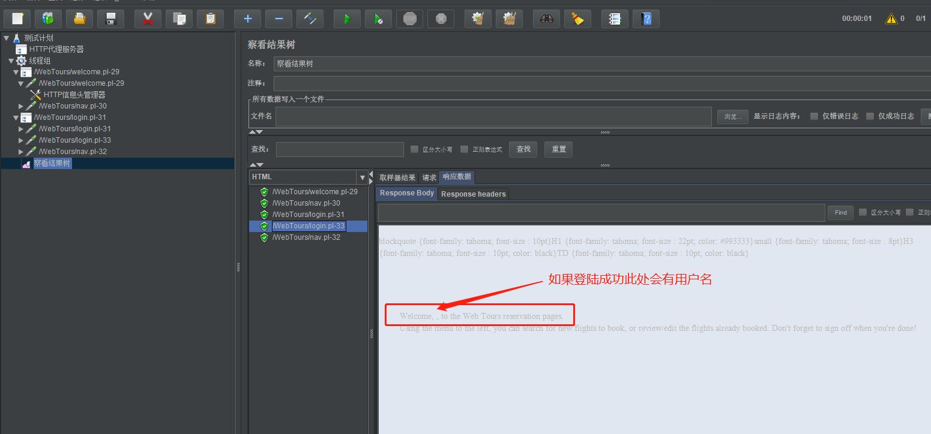Click the Collapse all minus icon
Screen dimensions: 931x434
tap(279, 19)
